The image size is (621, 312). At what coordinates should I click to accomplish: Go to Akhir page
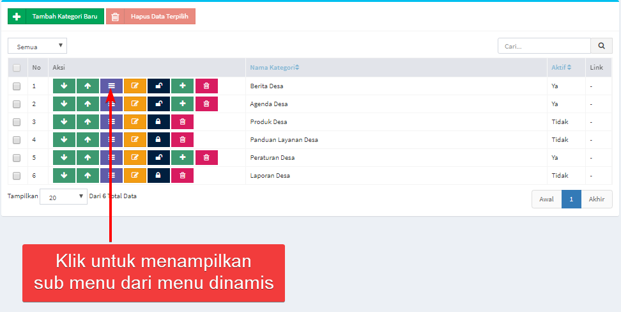click(597, 199)
